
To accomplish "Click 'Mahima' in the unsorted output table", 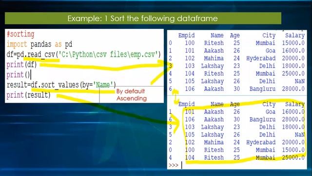I will 214,58.
